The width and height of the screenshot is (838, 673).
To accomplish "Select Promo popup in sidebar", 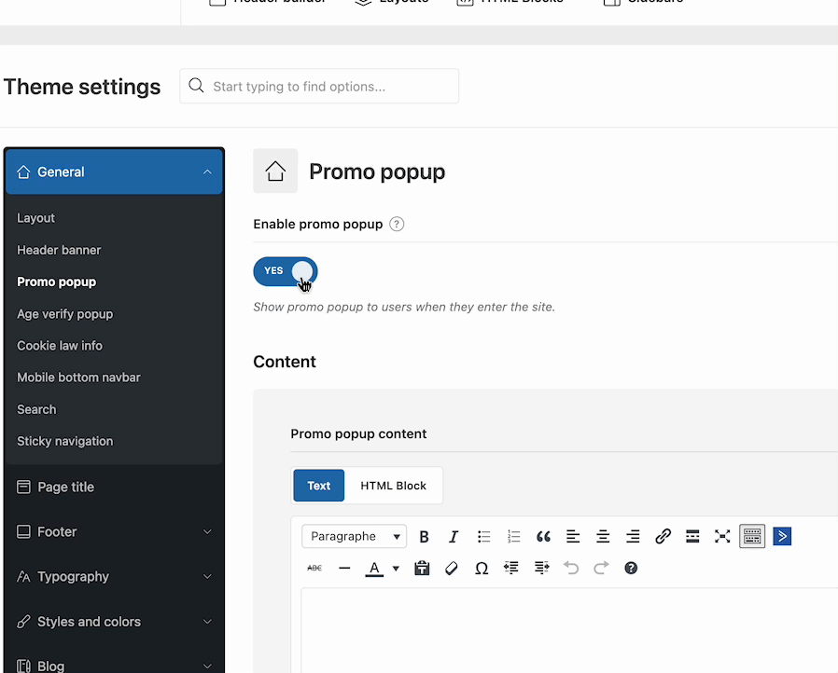I will click(x=57, y=282).
